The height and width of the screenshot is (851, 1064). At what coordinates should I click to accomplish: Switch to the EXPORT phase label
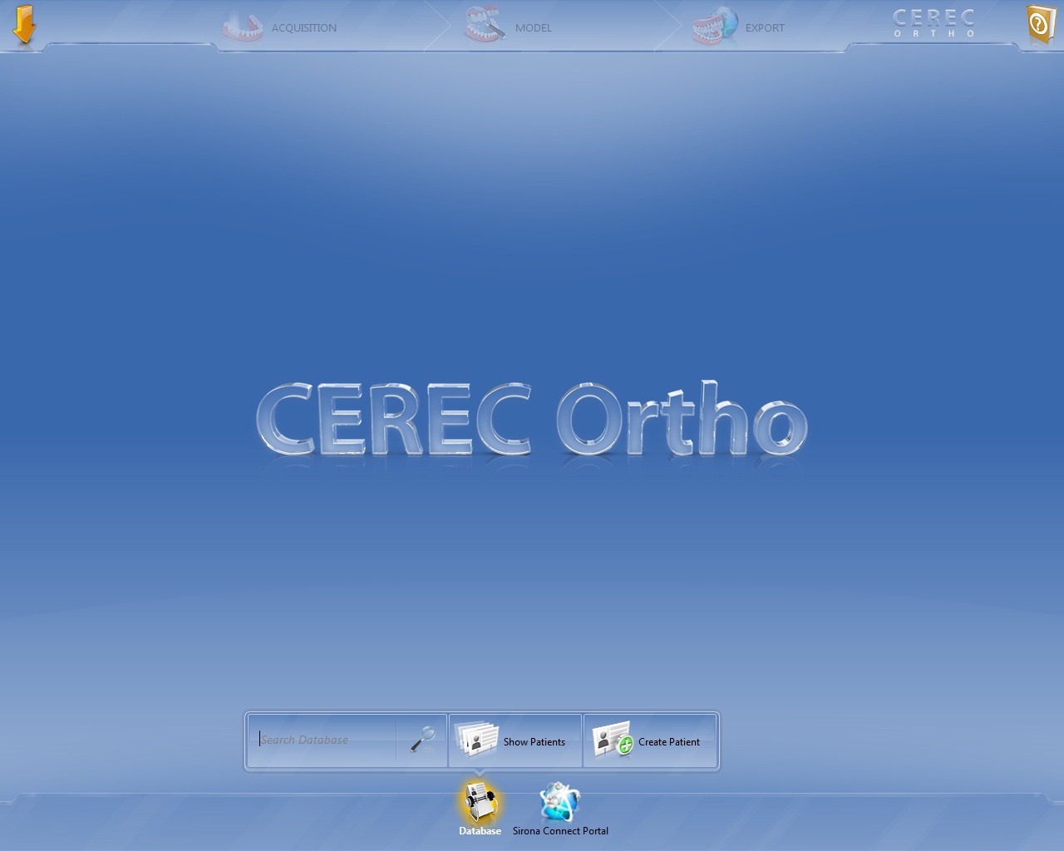pos(764,28)
